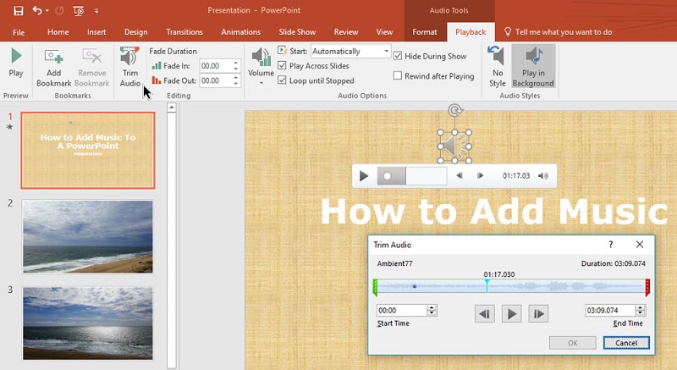Adjust End Time using its spinner
The height and width of the screenshot is (370, 677).
pos(641,311)
